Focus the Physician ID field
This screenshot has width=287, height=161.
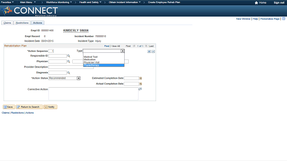57,62
